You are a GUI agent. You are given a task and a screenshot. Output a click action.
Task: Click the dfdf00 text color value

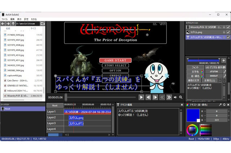coord(214,72)
